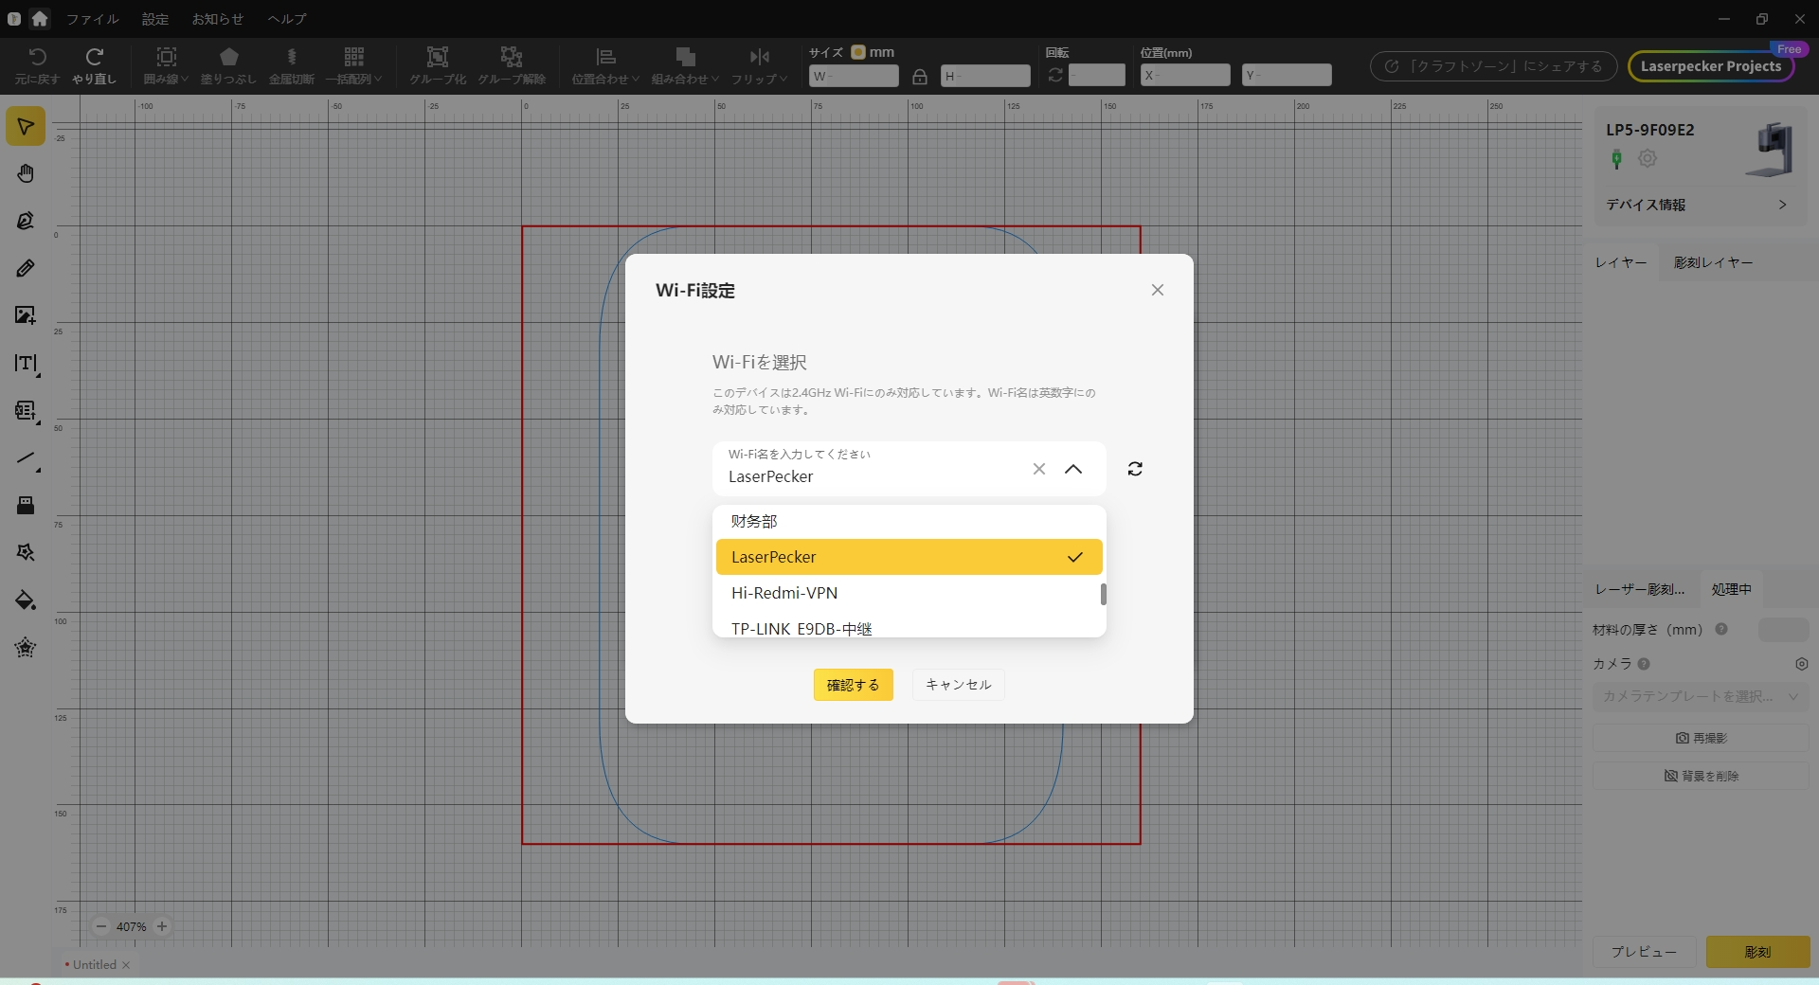Click the Wi-Fi list scrollbar thumb
Image resolution: width=1819 pixels, height=985 pixels.
1103,594
